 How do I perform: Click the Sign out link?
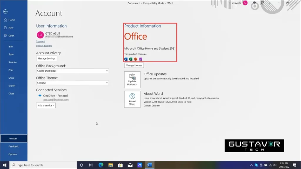pyautogui.click(x=41, y=41)
